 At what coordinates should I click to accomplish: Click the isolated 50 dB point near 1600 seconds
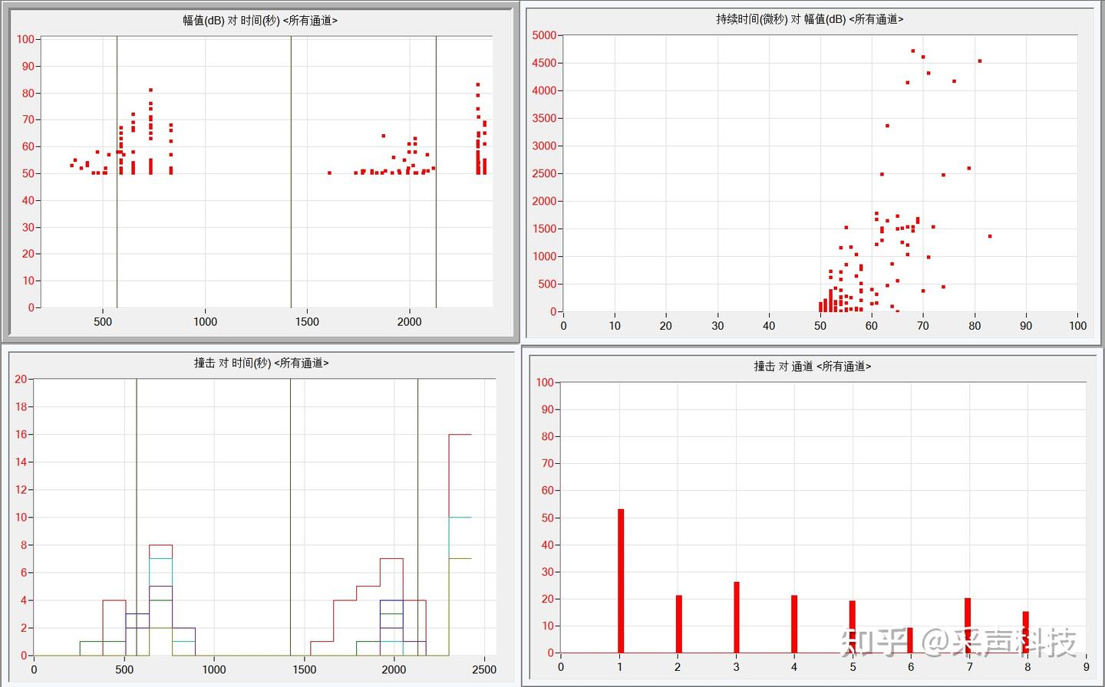(x=330, y=173)
